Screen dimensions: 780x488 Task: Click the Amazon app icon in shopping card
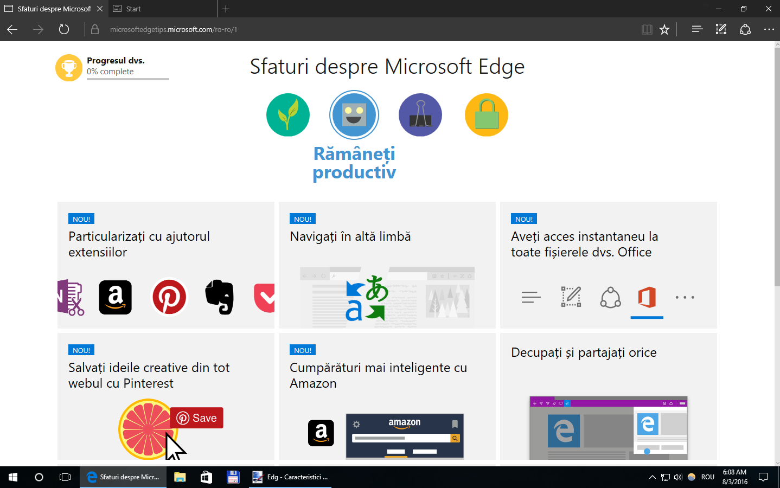point(321,433)
